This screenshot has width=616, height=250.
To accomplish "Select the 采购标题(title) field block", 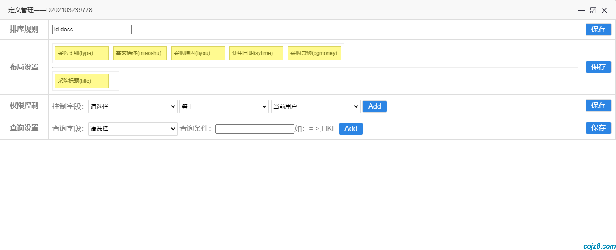I will [x=82, y=81].
